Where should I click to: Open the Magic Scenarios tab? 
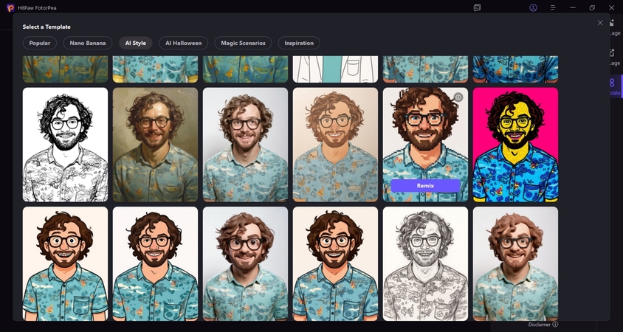[243, 43]
